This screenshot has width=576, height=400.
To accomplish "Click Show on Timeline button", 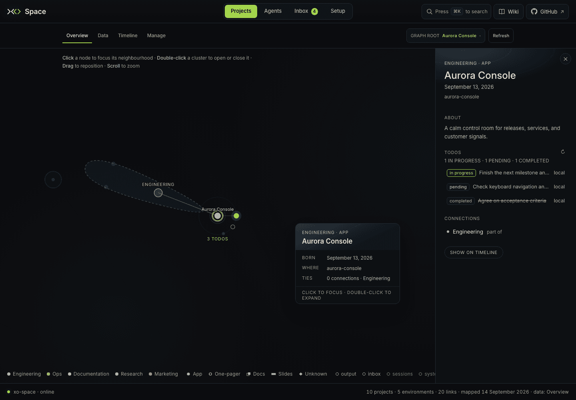I will [x=474, y=252].
